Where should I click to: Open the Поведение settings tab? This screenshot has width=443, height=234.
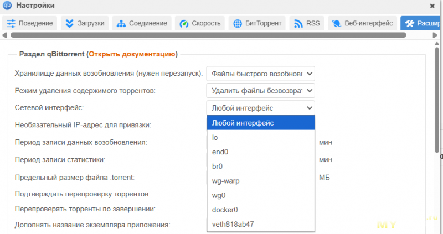pos(30,23)
